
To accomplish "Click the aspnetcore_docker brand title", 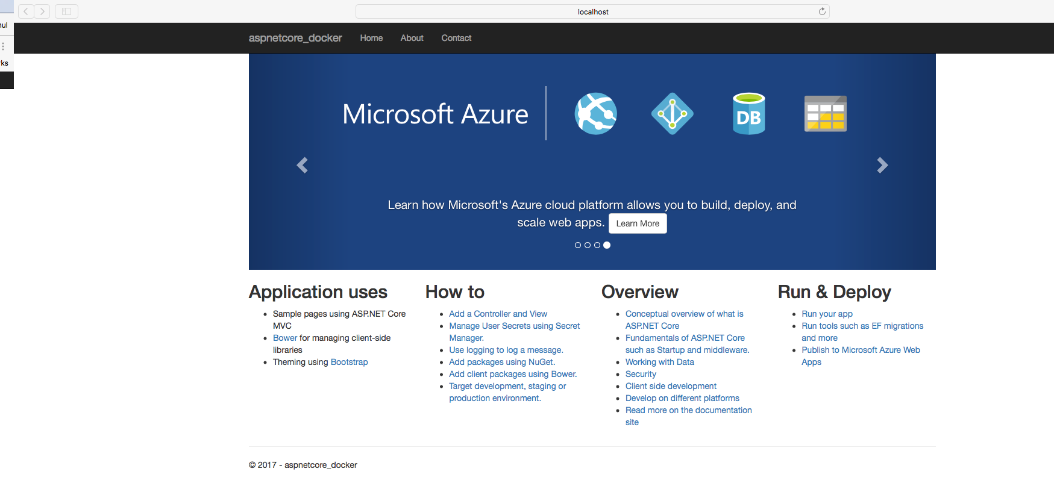I will [295, 38].
